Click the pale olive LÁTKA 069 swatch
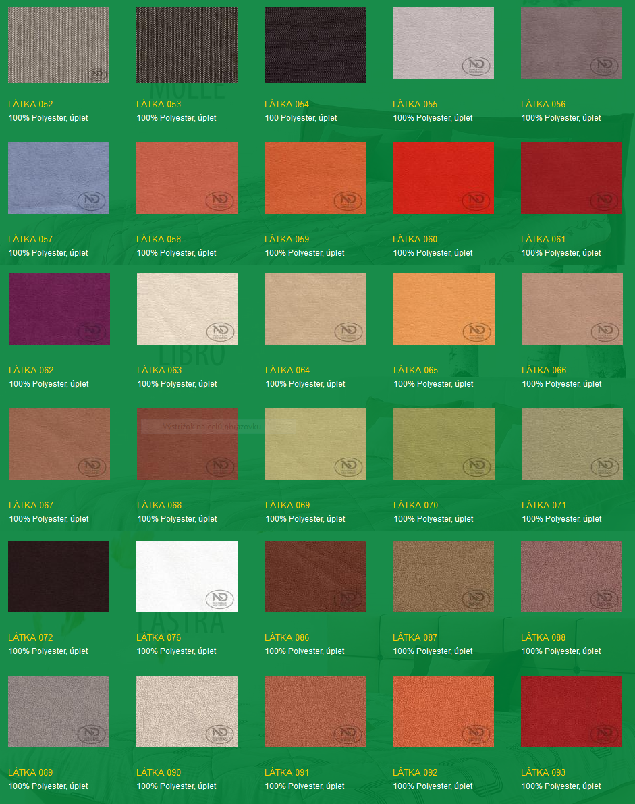 click(x=316, y=444)
